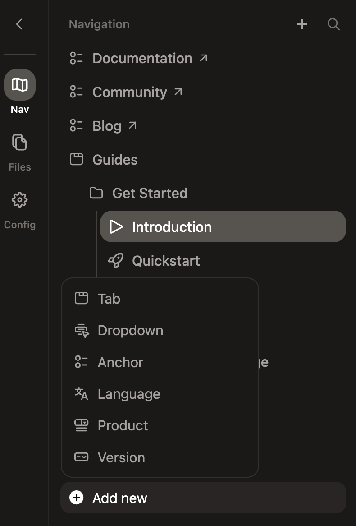This screenshot has height=526, width=356.
Task: Click the plus icon next to Navigation
Action: click(301, 24)
